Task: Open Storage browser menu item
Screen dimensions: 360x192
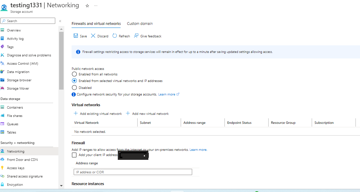Action: tap(19, 80)
